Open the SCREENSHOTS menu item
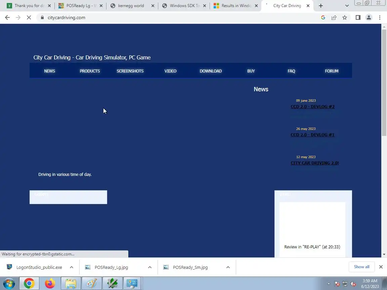Image resolution: width=387 pixels, height=290 pixels. click(130, 71)
